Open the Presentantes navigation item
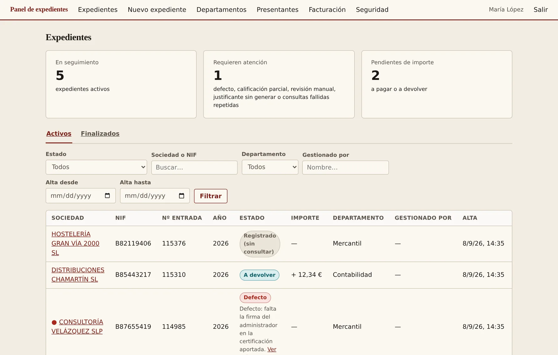This screenshot has height=355, width=558. tap(277, 10)
